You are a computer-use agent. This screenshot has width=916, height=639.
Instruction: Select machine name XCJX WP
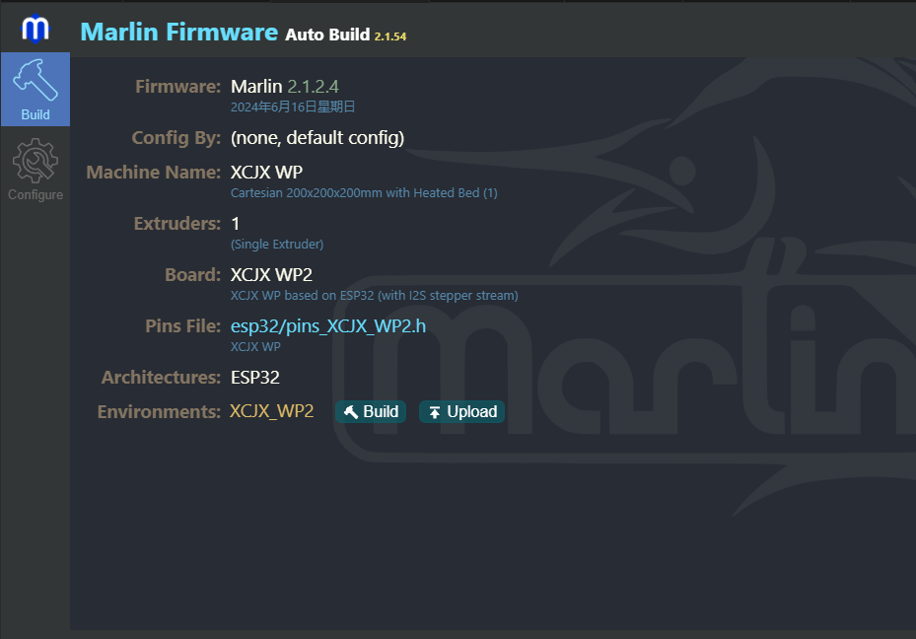coord(266,173)
